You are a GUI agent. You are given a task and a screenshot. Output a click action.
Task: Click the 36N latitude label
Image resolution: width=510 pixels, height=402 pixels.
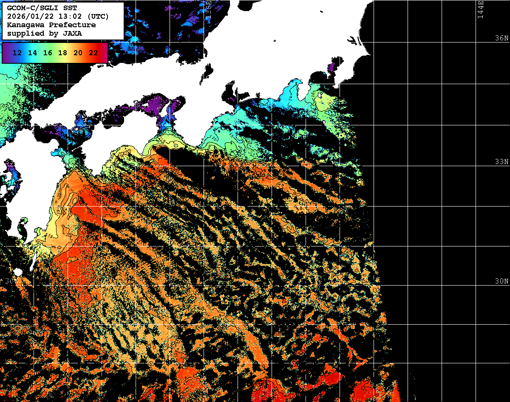coord(501,38)
